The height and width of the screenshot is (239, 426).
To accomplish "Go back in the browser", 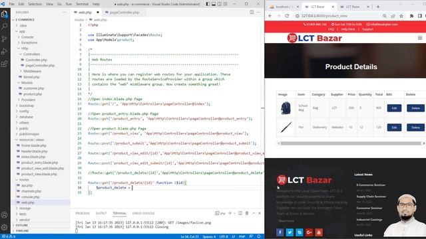I will (270, 16).
